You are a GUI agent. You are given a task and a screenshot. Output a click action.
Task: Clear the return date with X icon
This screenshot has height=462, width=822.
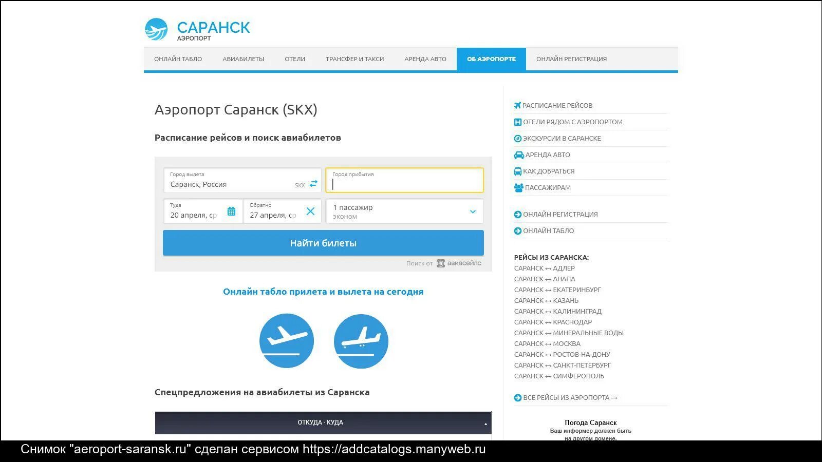coord(310,211)
